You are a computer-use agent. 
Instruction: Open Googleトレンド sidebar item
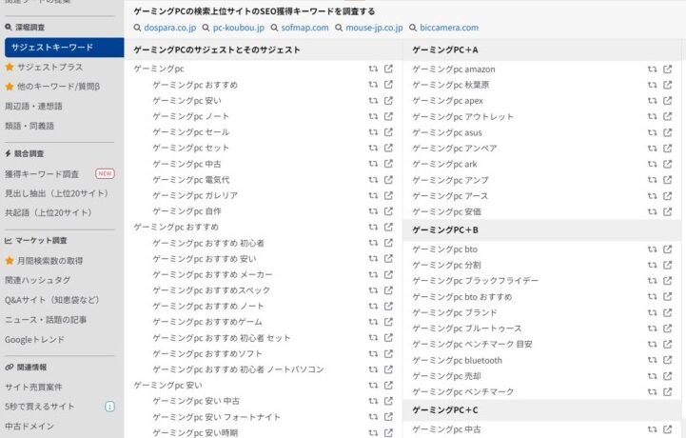pyautogui.click(x=34, y=339)
